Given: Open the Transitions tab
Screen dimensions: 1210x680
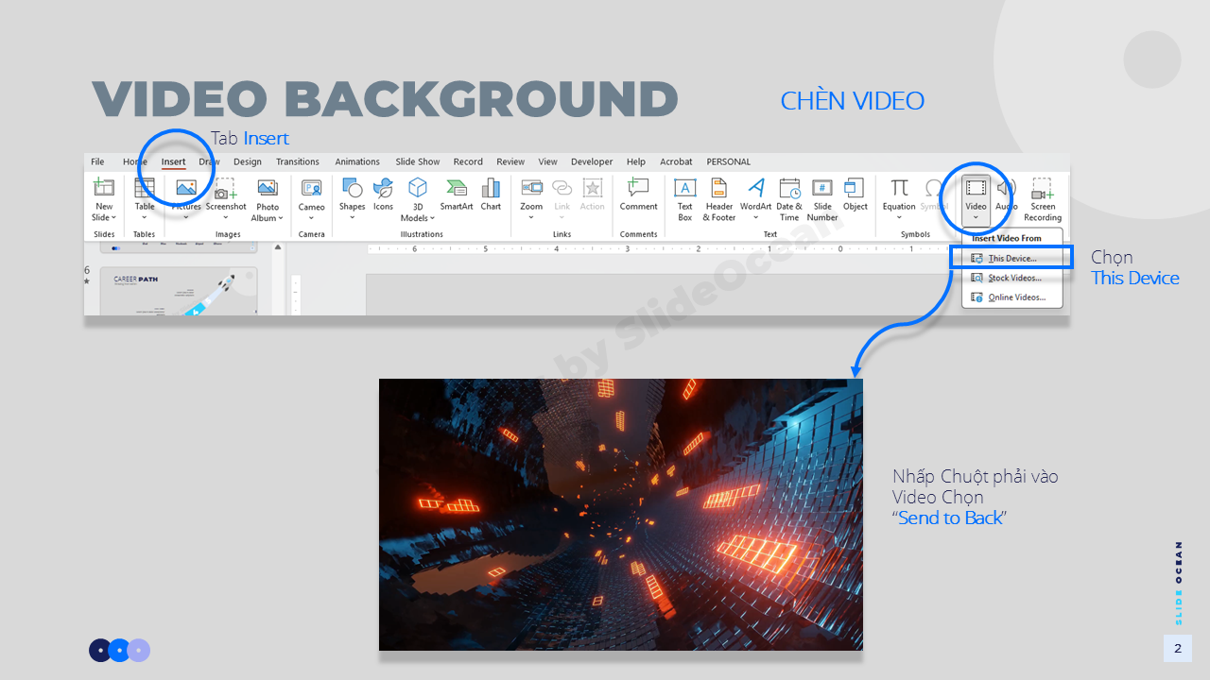Looking at the screenshot, I should [298, 161].
